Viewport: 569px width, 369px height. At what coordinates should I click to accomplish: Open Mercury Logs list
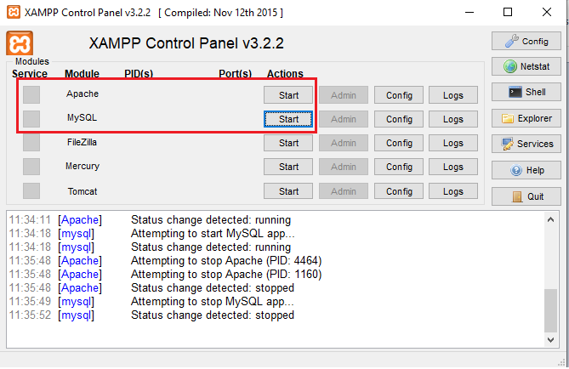(x=452, y=167)
